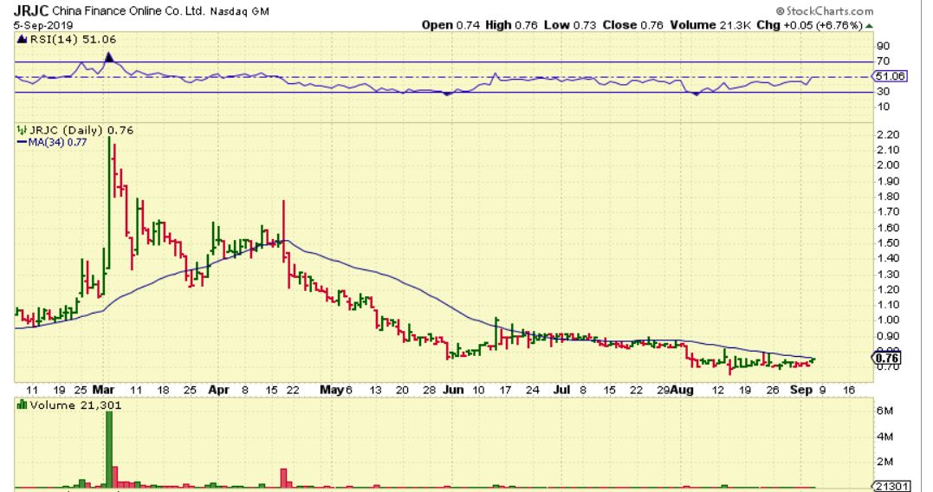Image resolution: width=933 pixels, height=492 pixels.
Task: Click the volume legend bar icon
Action: (22, 405)
